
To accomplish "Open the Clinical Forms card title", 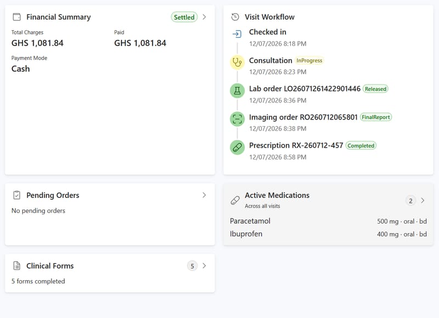I will pyautogui.click(x=50, y=266).
